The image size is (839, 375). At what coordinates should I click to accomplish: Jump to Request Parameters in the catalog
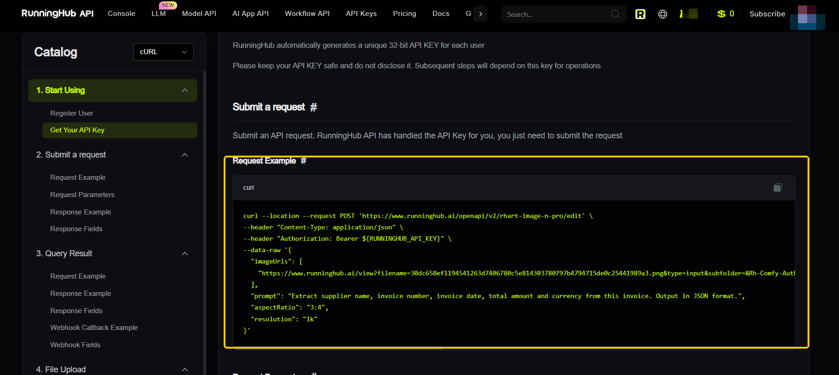[82, 195]
